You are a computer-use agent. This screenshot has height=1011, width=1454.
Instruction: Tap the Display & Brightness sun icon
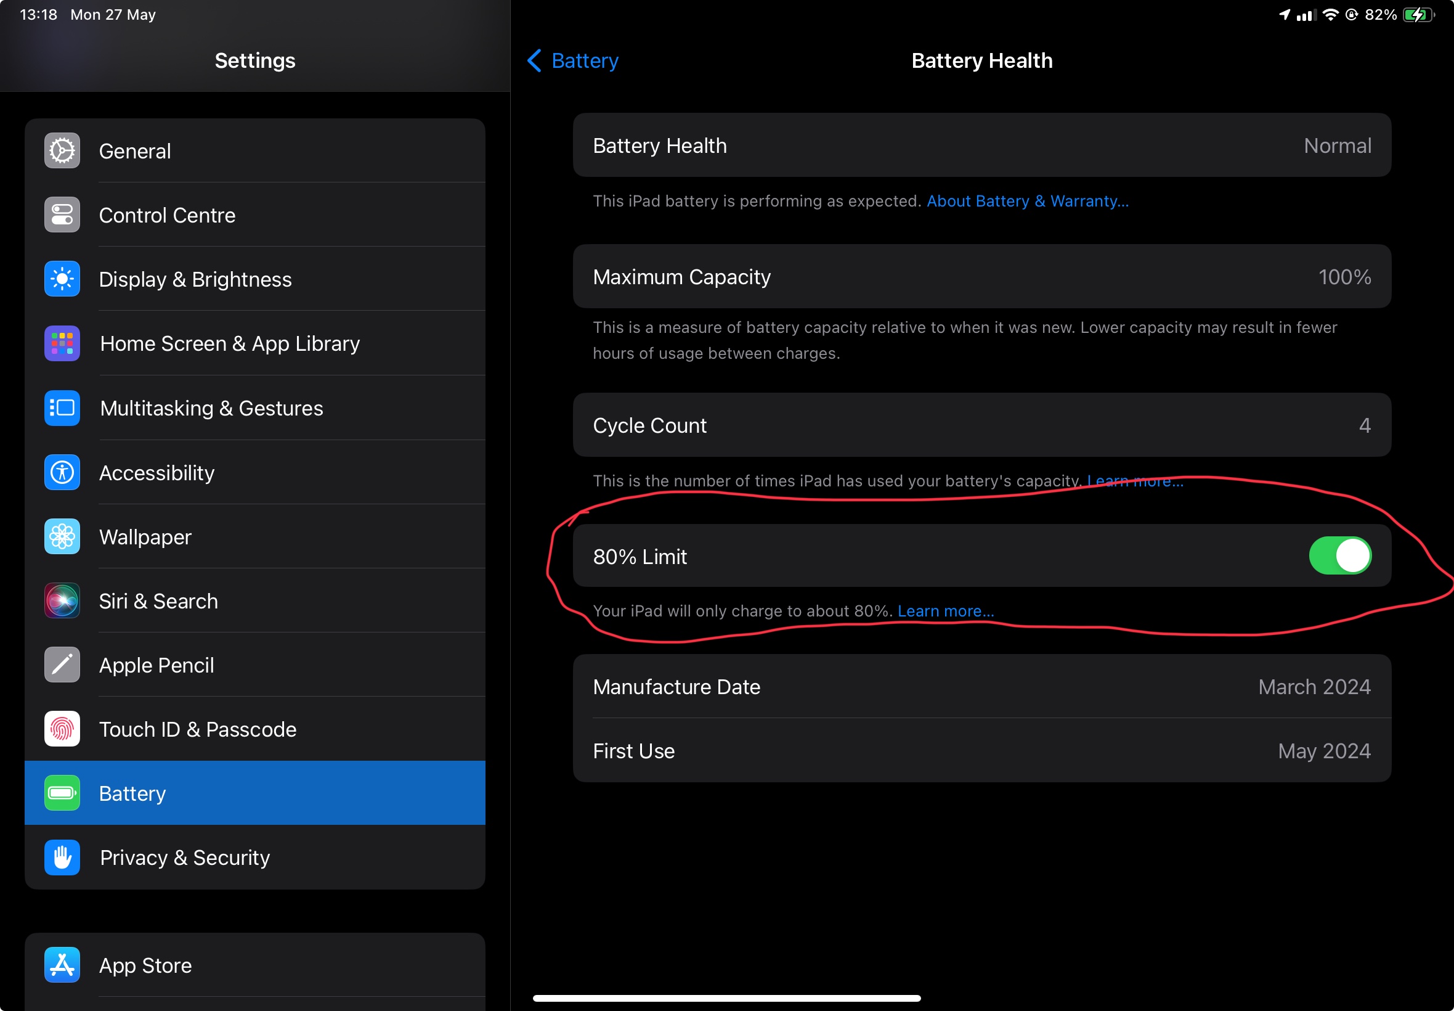coord(62,279)
